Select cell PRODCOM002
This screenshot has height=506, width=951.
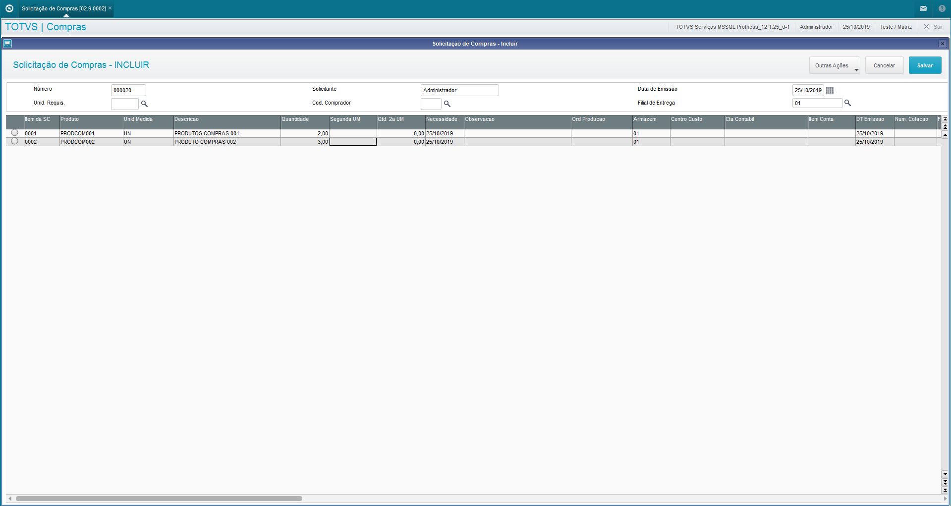coord(91,142)
